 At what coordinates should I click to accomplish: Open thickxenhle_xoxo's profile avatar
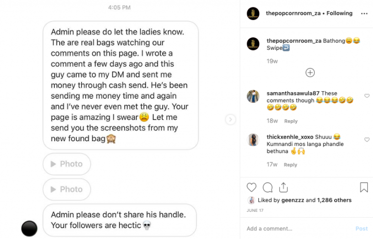coord(253,140)
